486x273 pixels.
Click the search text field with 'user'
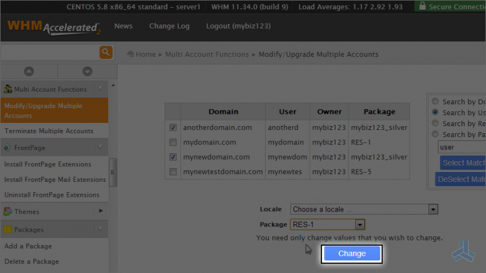[x=461, y=147]
